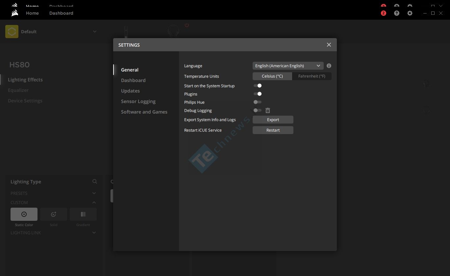This screenshot has width=450, height=276.
Task: Select the Solid lighting icon
Action: pyautogui.click(x=54, y=214)
